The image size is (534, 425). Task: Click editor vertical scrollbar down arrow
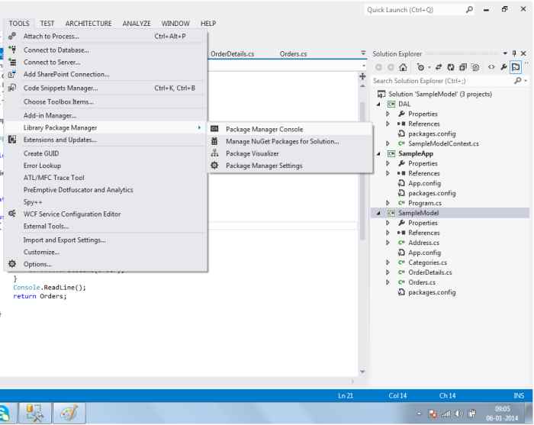click(362, 372)
